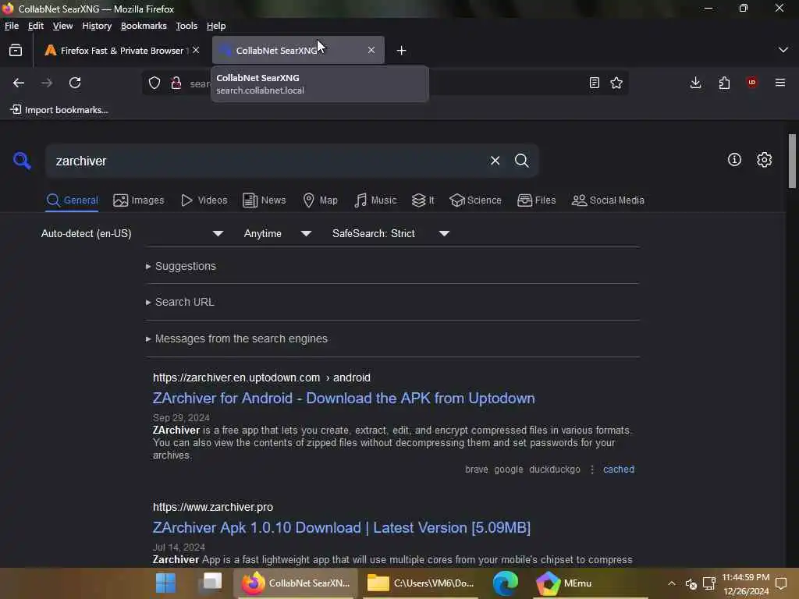Click the Import bookmarks button

point(59,109)
